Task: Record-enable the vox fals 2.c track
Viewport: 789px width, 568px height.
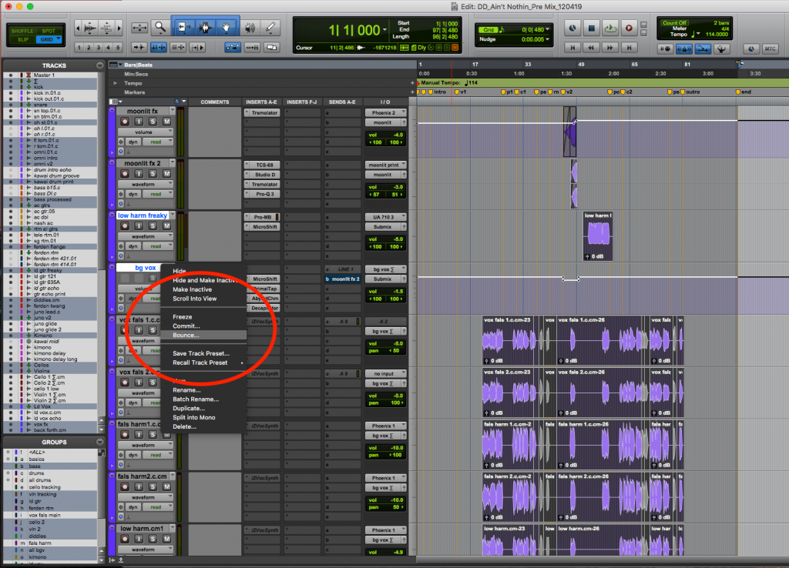Action: coord(125,383)
